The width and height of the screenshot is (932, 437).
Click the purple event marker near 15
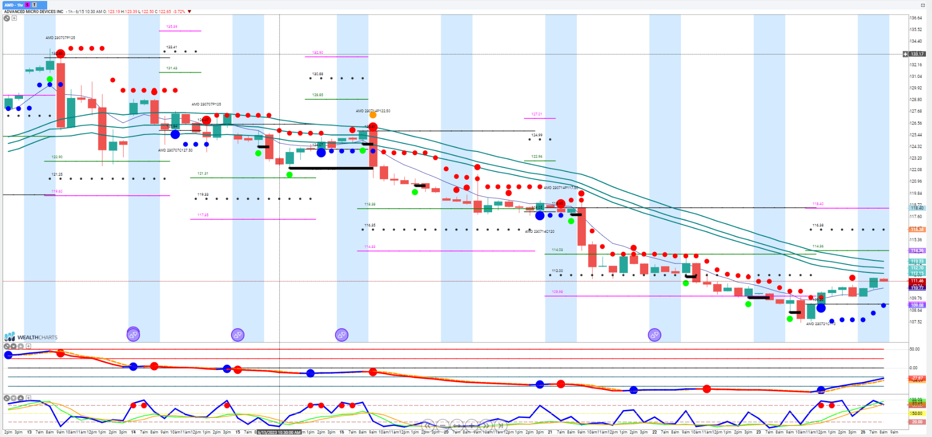238,335
